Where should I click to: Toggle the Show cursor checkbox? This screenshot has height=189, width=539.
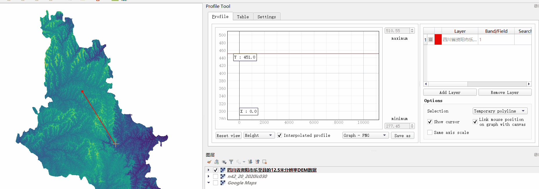click(x=430, y=122)
